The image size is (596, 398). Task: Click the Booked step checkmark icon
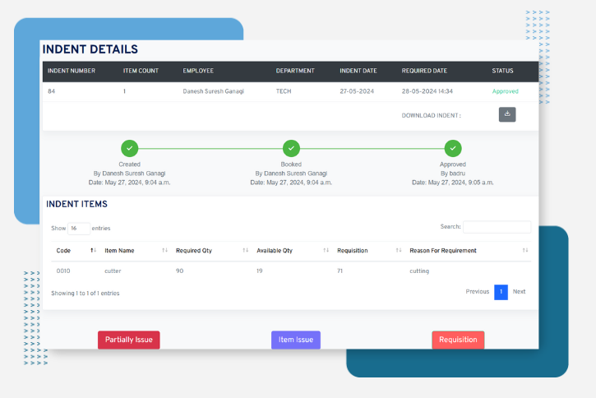tap(291, 148)
